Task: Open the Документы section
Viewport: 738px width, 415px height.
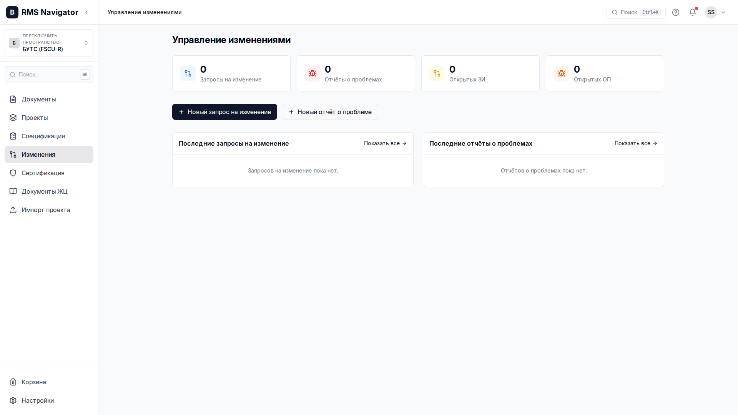Action: click(x=49, y=99)
